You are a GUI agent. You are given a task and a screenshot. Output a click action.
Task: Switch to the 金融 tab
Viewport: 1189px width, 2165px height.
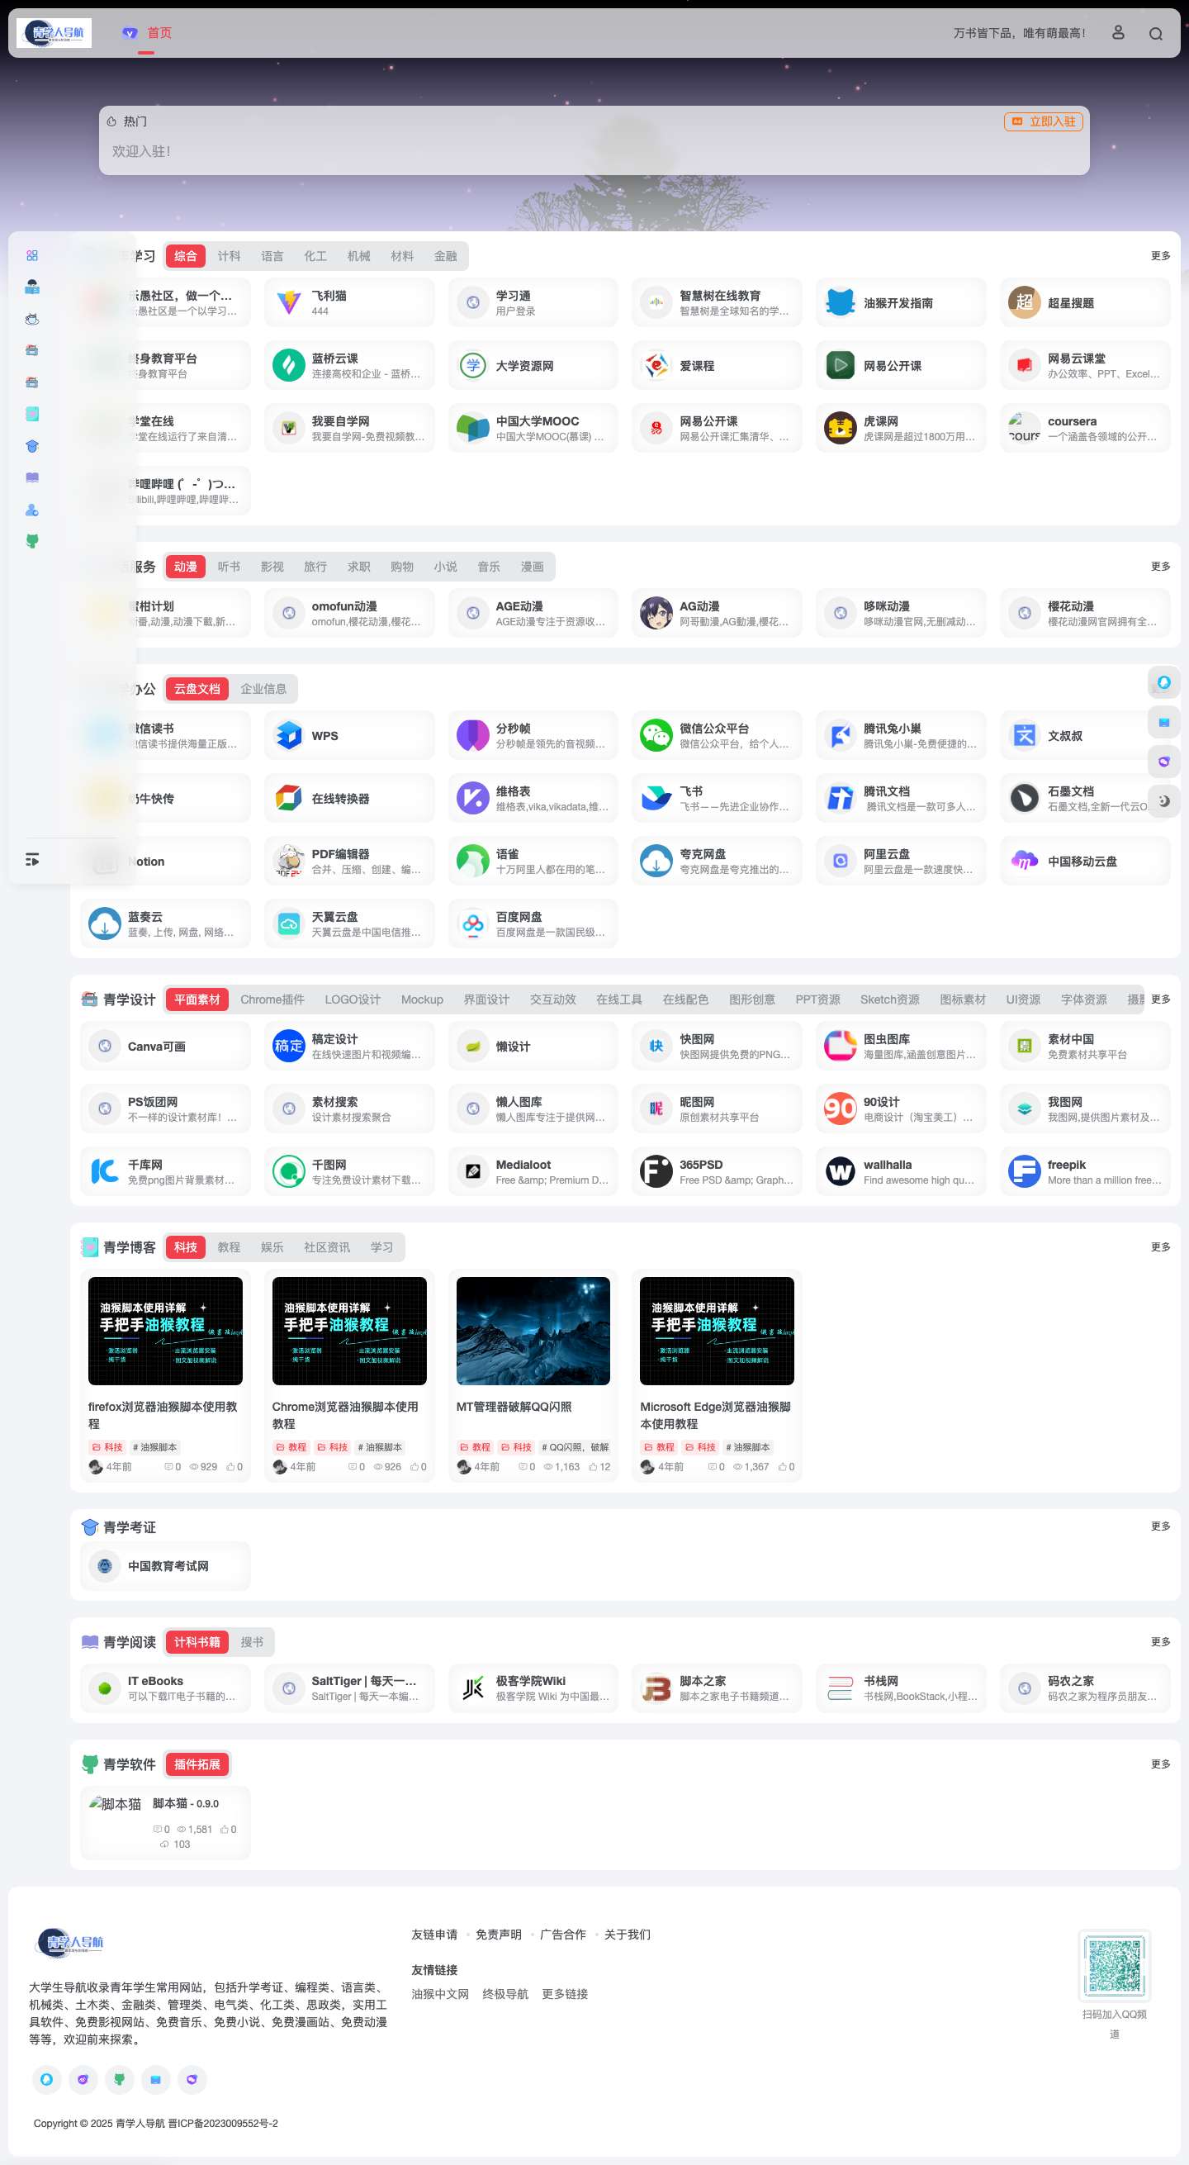(445, 256)
